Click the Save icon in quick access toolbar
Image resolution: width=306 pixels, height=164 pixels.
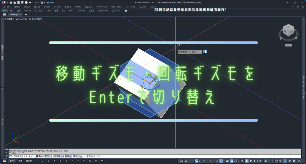[18, 2]
